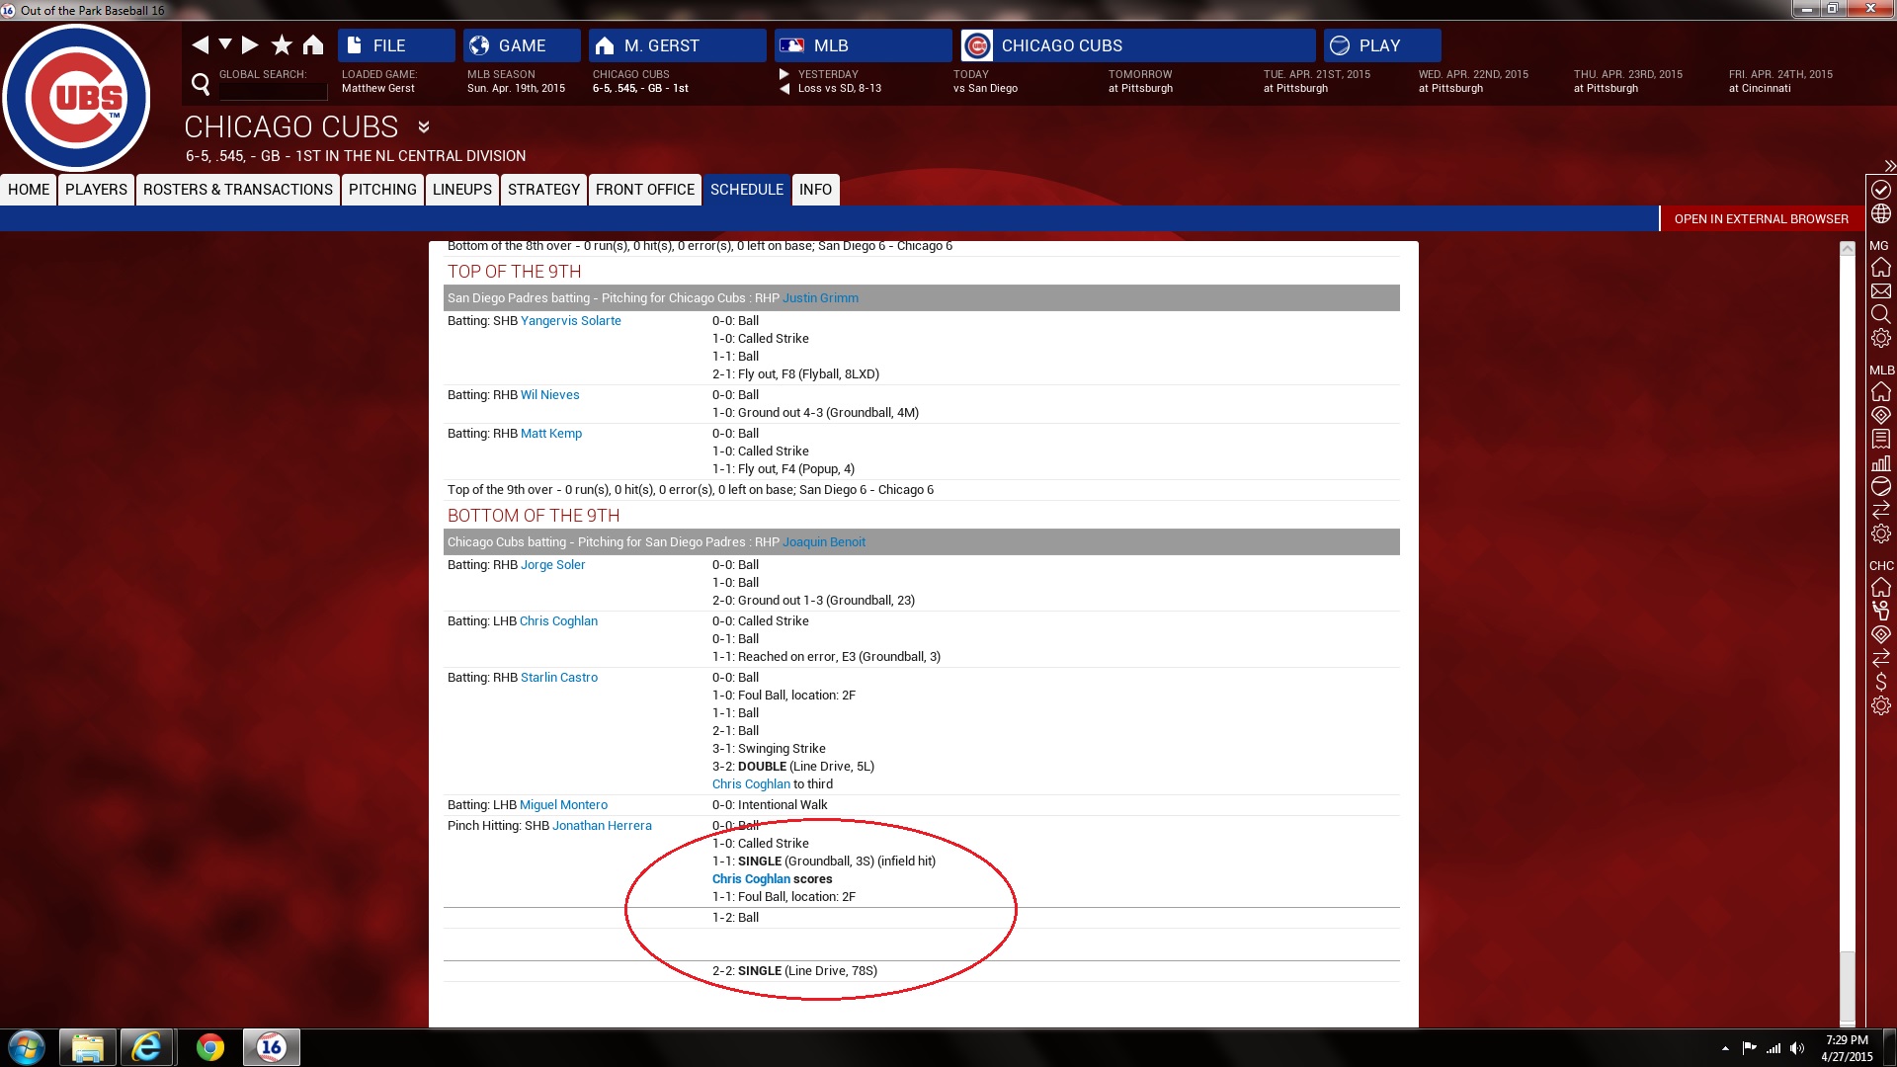The height and width of the screenshot is (1067, 1897).
Task: Click OPEN IN EXTERNAL BROWSER button
Action: (1761, 219)
